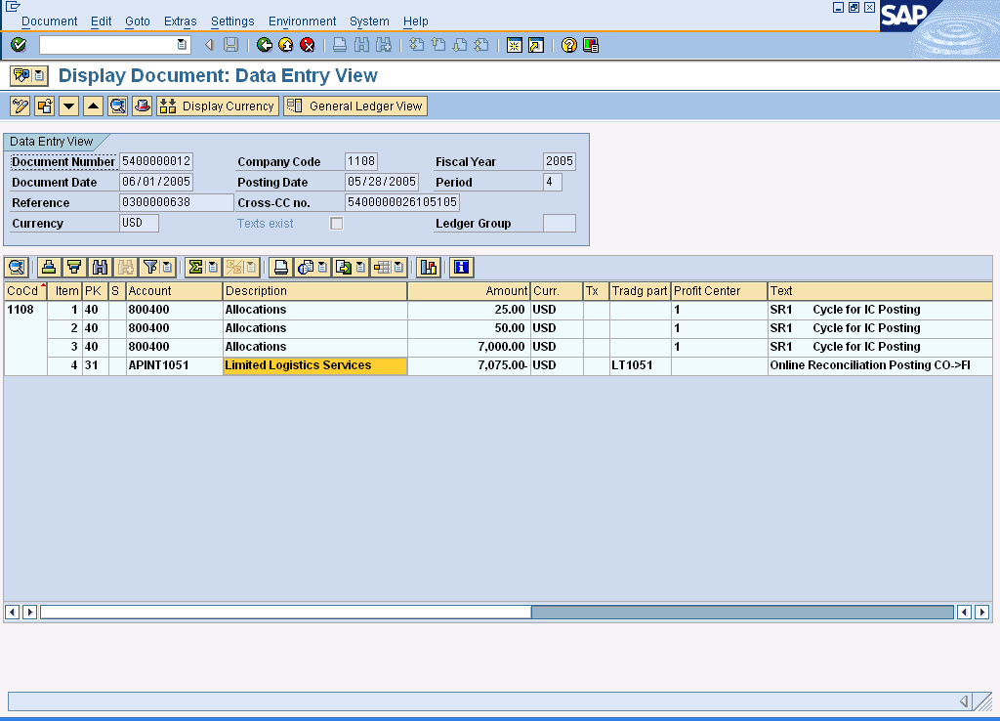1000x721 pixels.
Task: Open the yellow Help question mark icon
Action: (x=569, y=45)
